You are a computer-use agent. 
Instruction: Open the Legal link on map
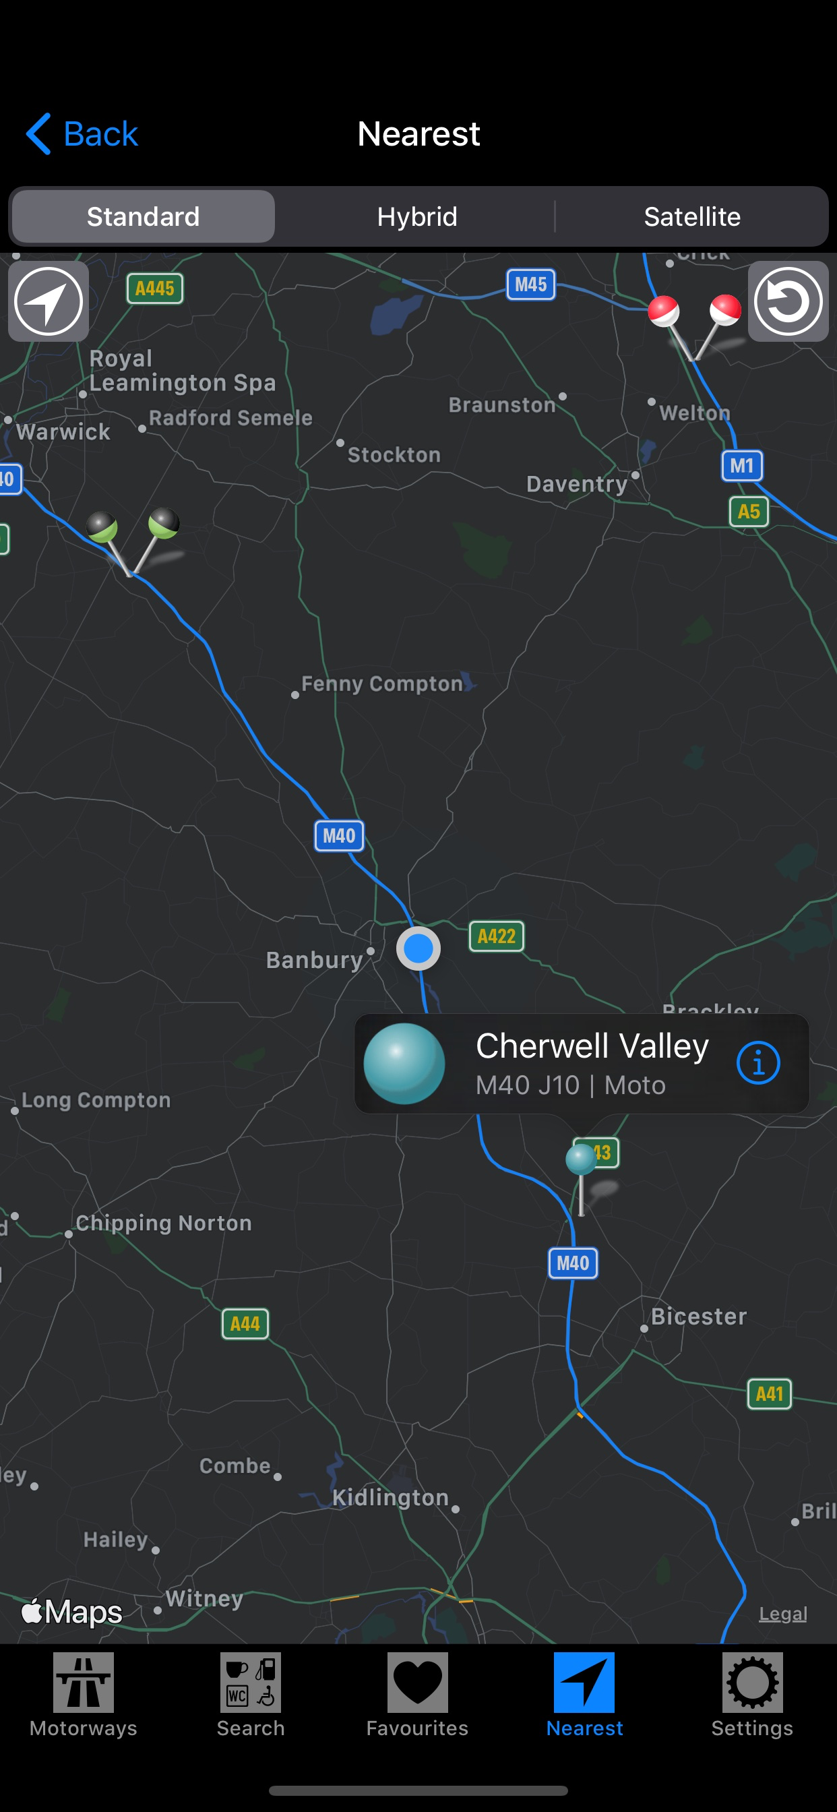tap(782, 1614)
